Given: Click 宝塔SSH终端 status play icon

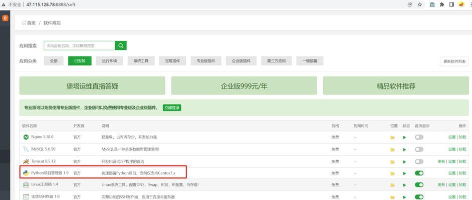Looking at the screenshot, I should click(404, 197).
